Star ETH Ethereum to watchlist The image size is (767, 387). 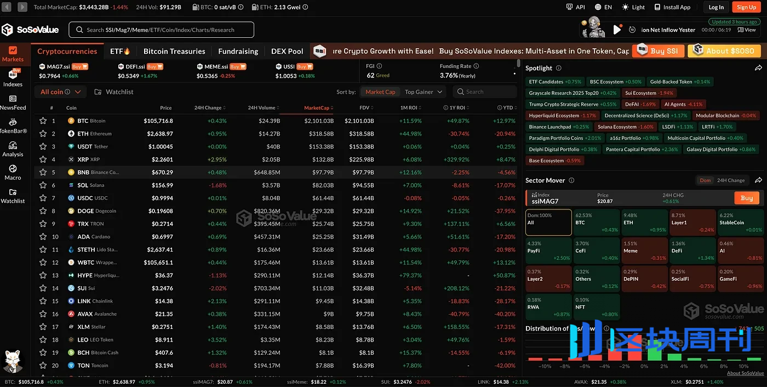[x=43, y=133]
